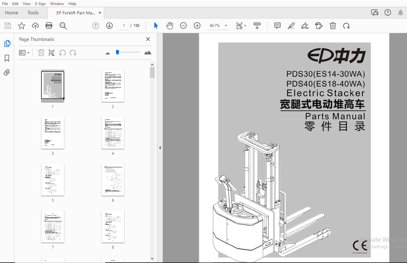
Task: Select page 4 thumbnail
Action: 113,133
